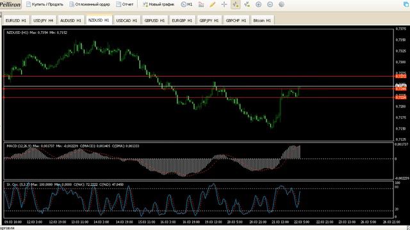The height and width of the screenshot is (230, 410).
Task: Switch to the EURGBP H1 tab
Action: (182, 20)
